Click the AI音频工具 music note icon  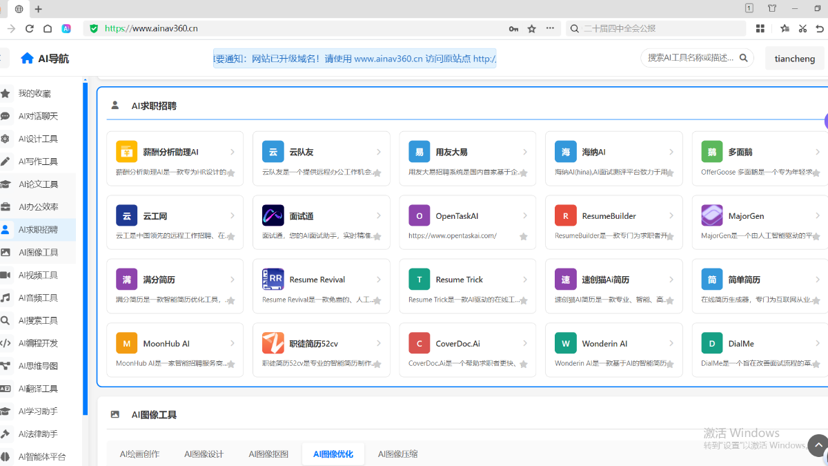[5, 298]
